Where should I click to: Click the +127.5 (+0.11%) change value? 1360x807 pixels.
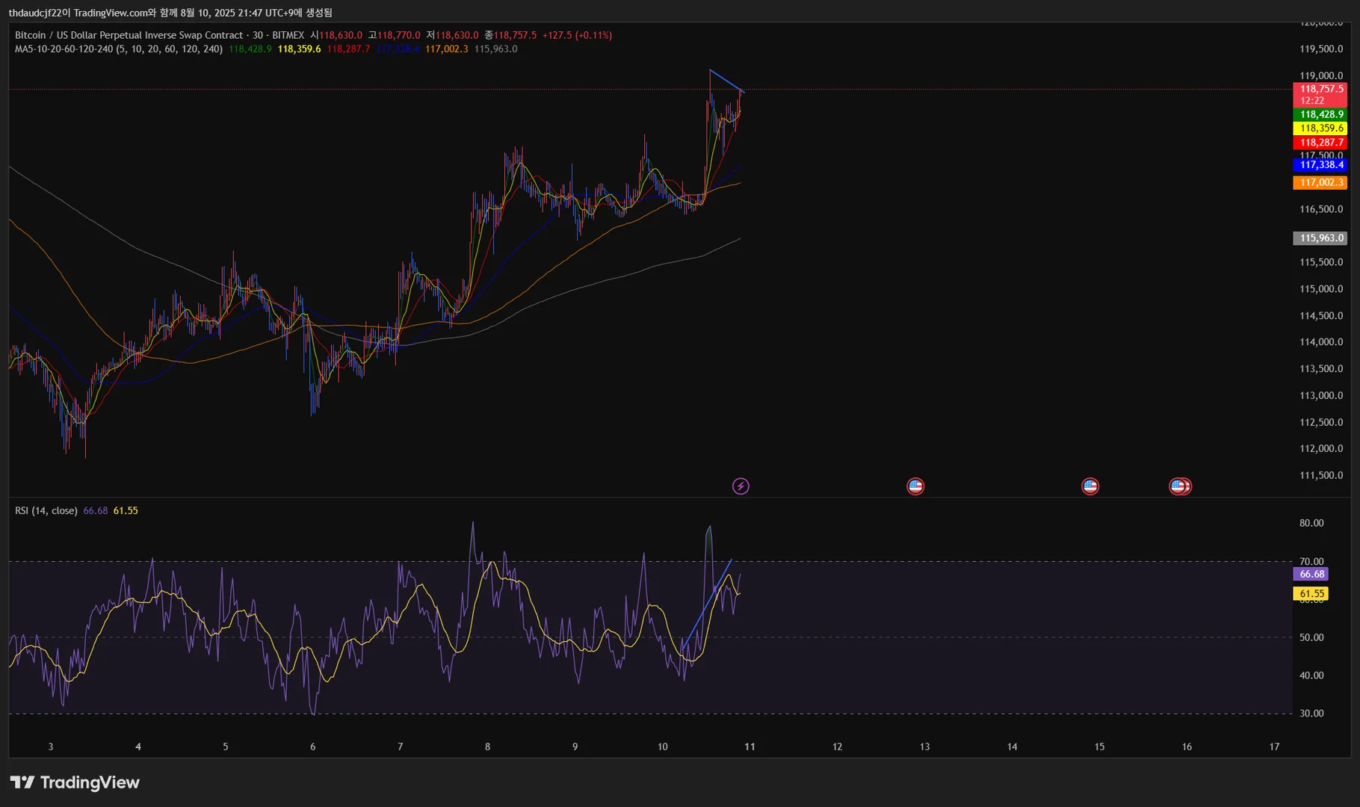[x=577, y=35]
